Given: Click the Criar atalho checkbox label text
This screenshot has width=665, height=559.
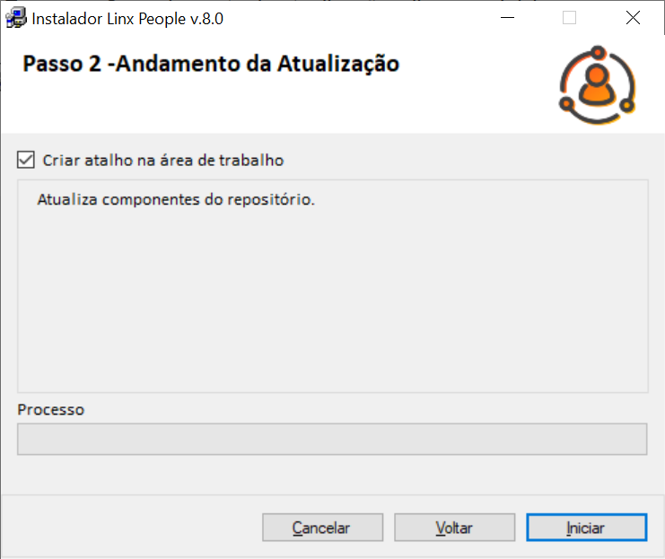Looking at the screenshot, I should (x=162, y=161).
